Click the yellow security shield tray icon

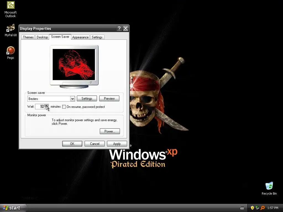pyautogui.click(x=252, y=208)
